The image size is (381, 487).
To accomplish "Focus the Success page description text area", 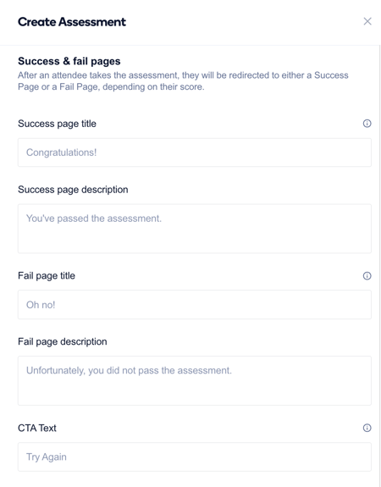I will pos(195,229).
